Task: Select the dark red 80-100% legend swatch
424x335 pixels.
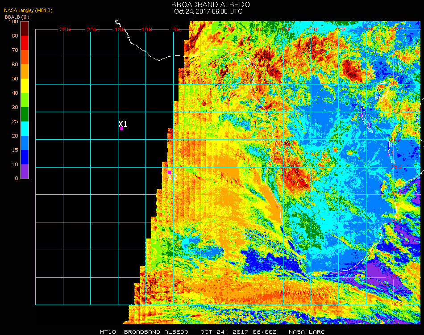Action: tap(25, 29)
